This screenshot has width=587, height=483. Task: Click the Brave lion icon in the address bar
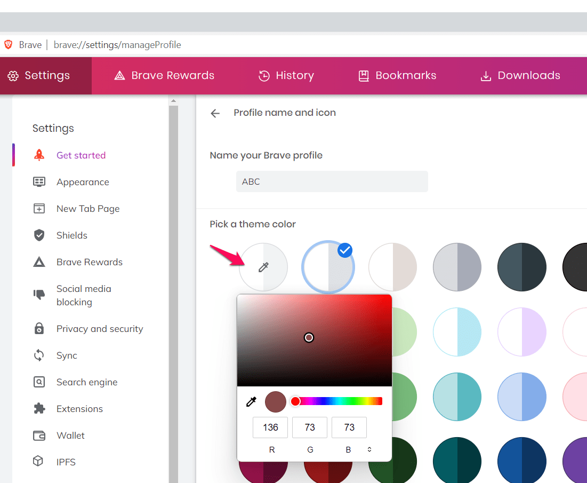9,44
